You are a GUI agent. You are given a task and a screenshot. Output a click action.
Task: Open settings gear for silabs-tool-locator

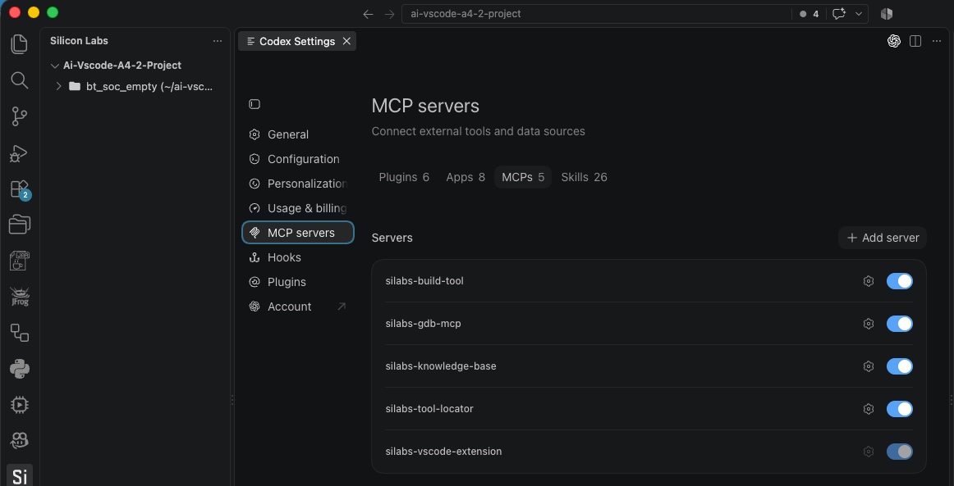(x=869, y=408)
